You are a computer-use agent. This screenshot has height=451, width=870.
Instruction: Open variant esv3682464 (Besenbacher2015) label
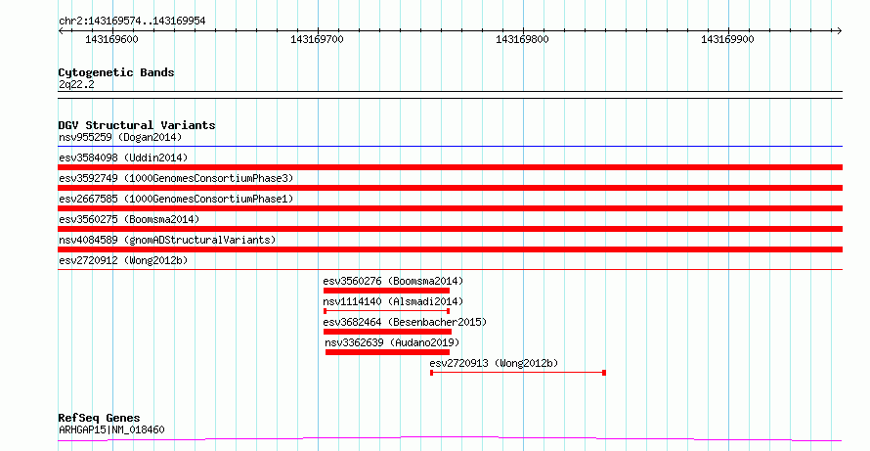(405, 322)
